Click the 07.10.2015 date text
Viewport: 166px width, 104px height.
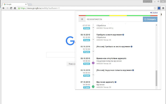[x=85, y=82]
